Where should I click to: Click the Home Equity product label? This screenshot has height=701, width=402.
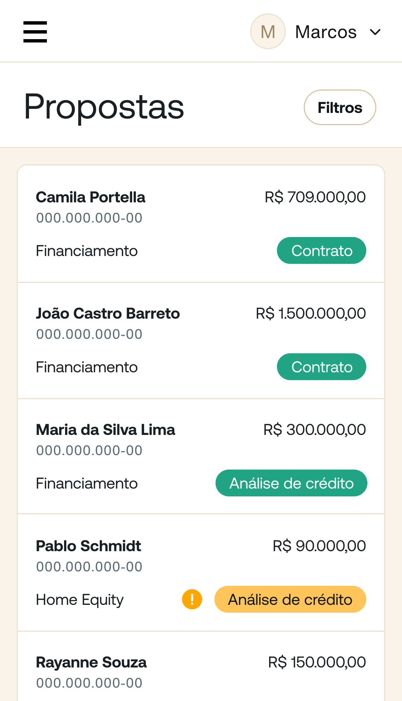80,600
